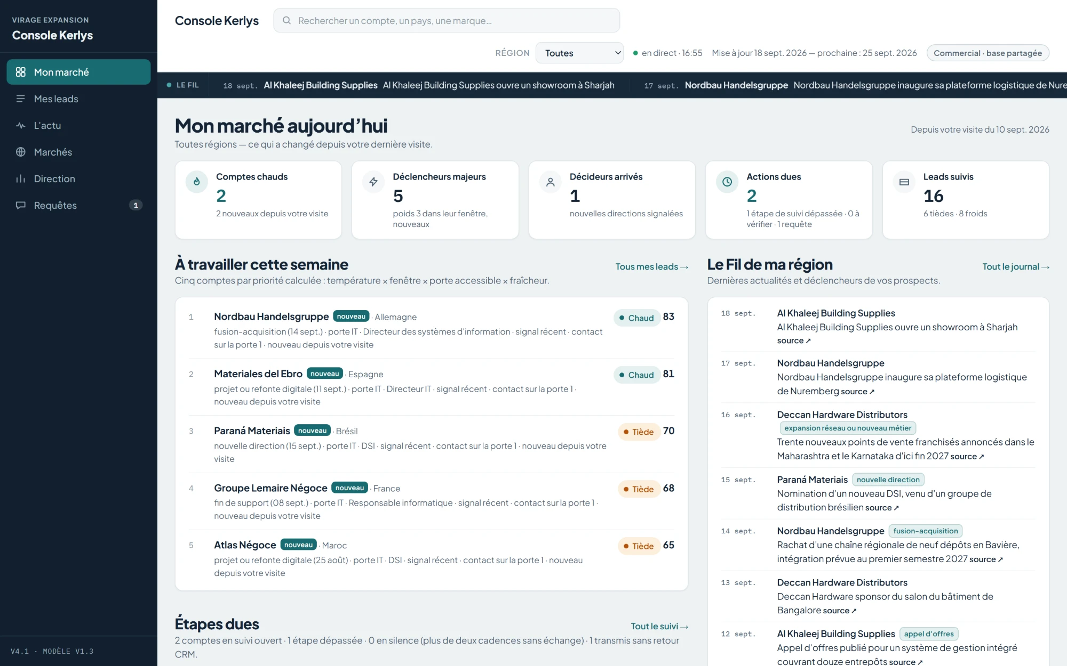Select the Atlas Négoce lead title
The width and height of the screenshot is (1067, 666).
[245, 545]
